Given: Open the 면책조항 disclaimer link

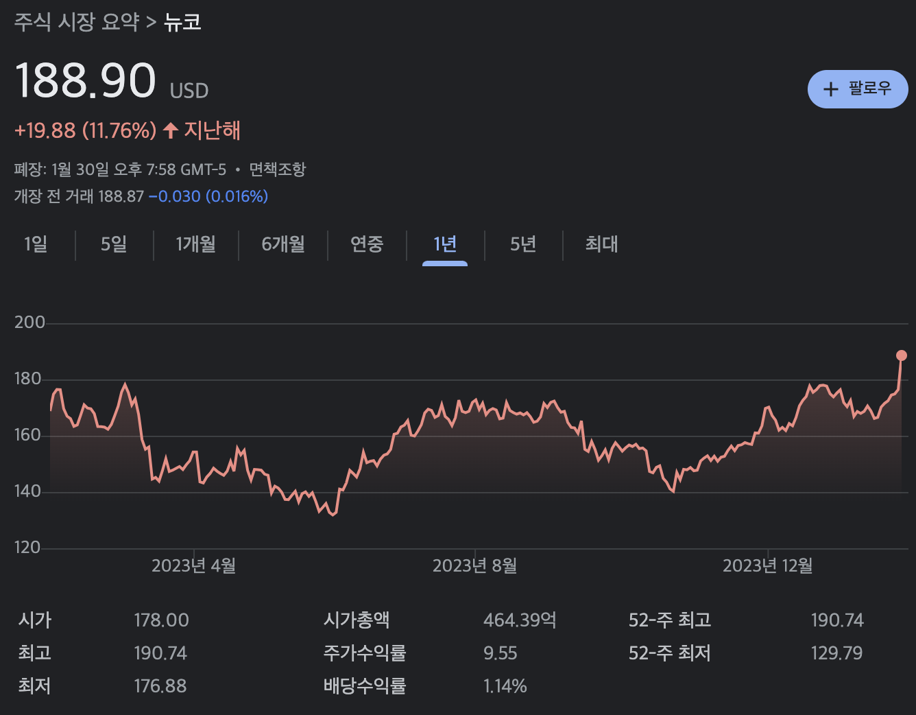Looking at the screenshot, I should click(277, 169).
